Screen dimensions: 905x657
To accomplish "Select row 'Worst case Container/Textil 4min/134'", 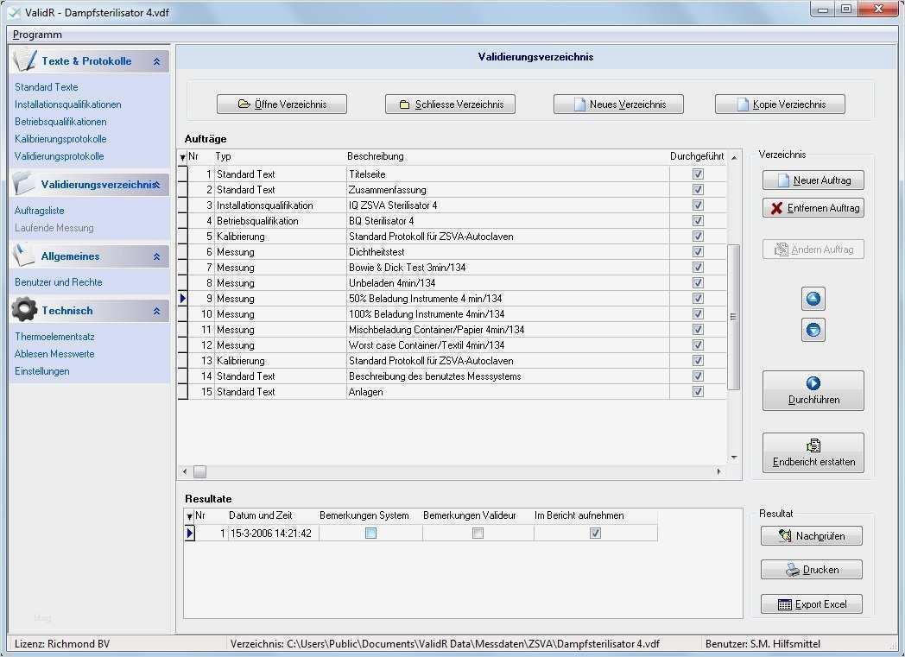I will 452,345.
